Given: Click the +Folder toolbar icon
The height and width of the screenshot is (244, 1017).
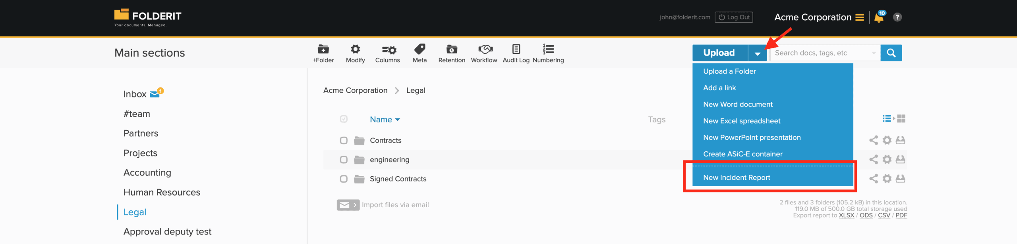Looking at the screenshot, I should tap(323, 50).
